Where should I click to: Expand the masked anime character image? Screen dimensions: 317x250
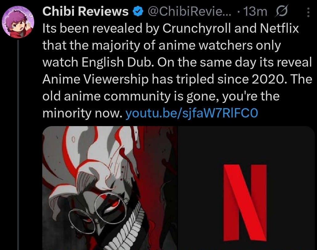[110, 188]
